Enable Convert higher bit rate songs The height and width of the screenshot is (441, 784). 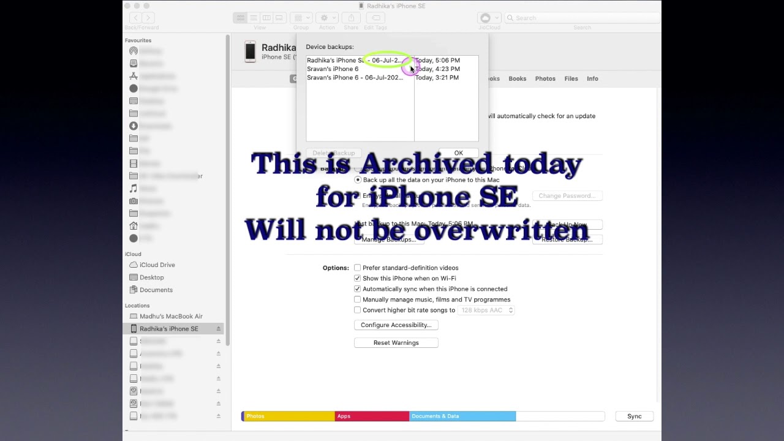pos(357,310)
